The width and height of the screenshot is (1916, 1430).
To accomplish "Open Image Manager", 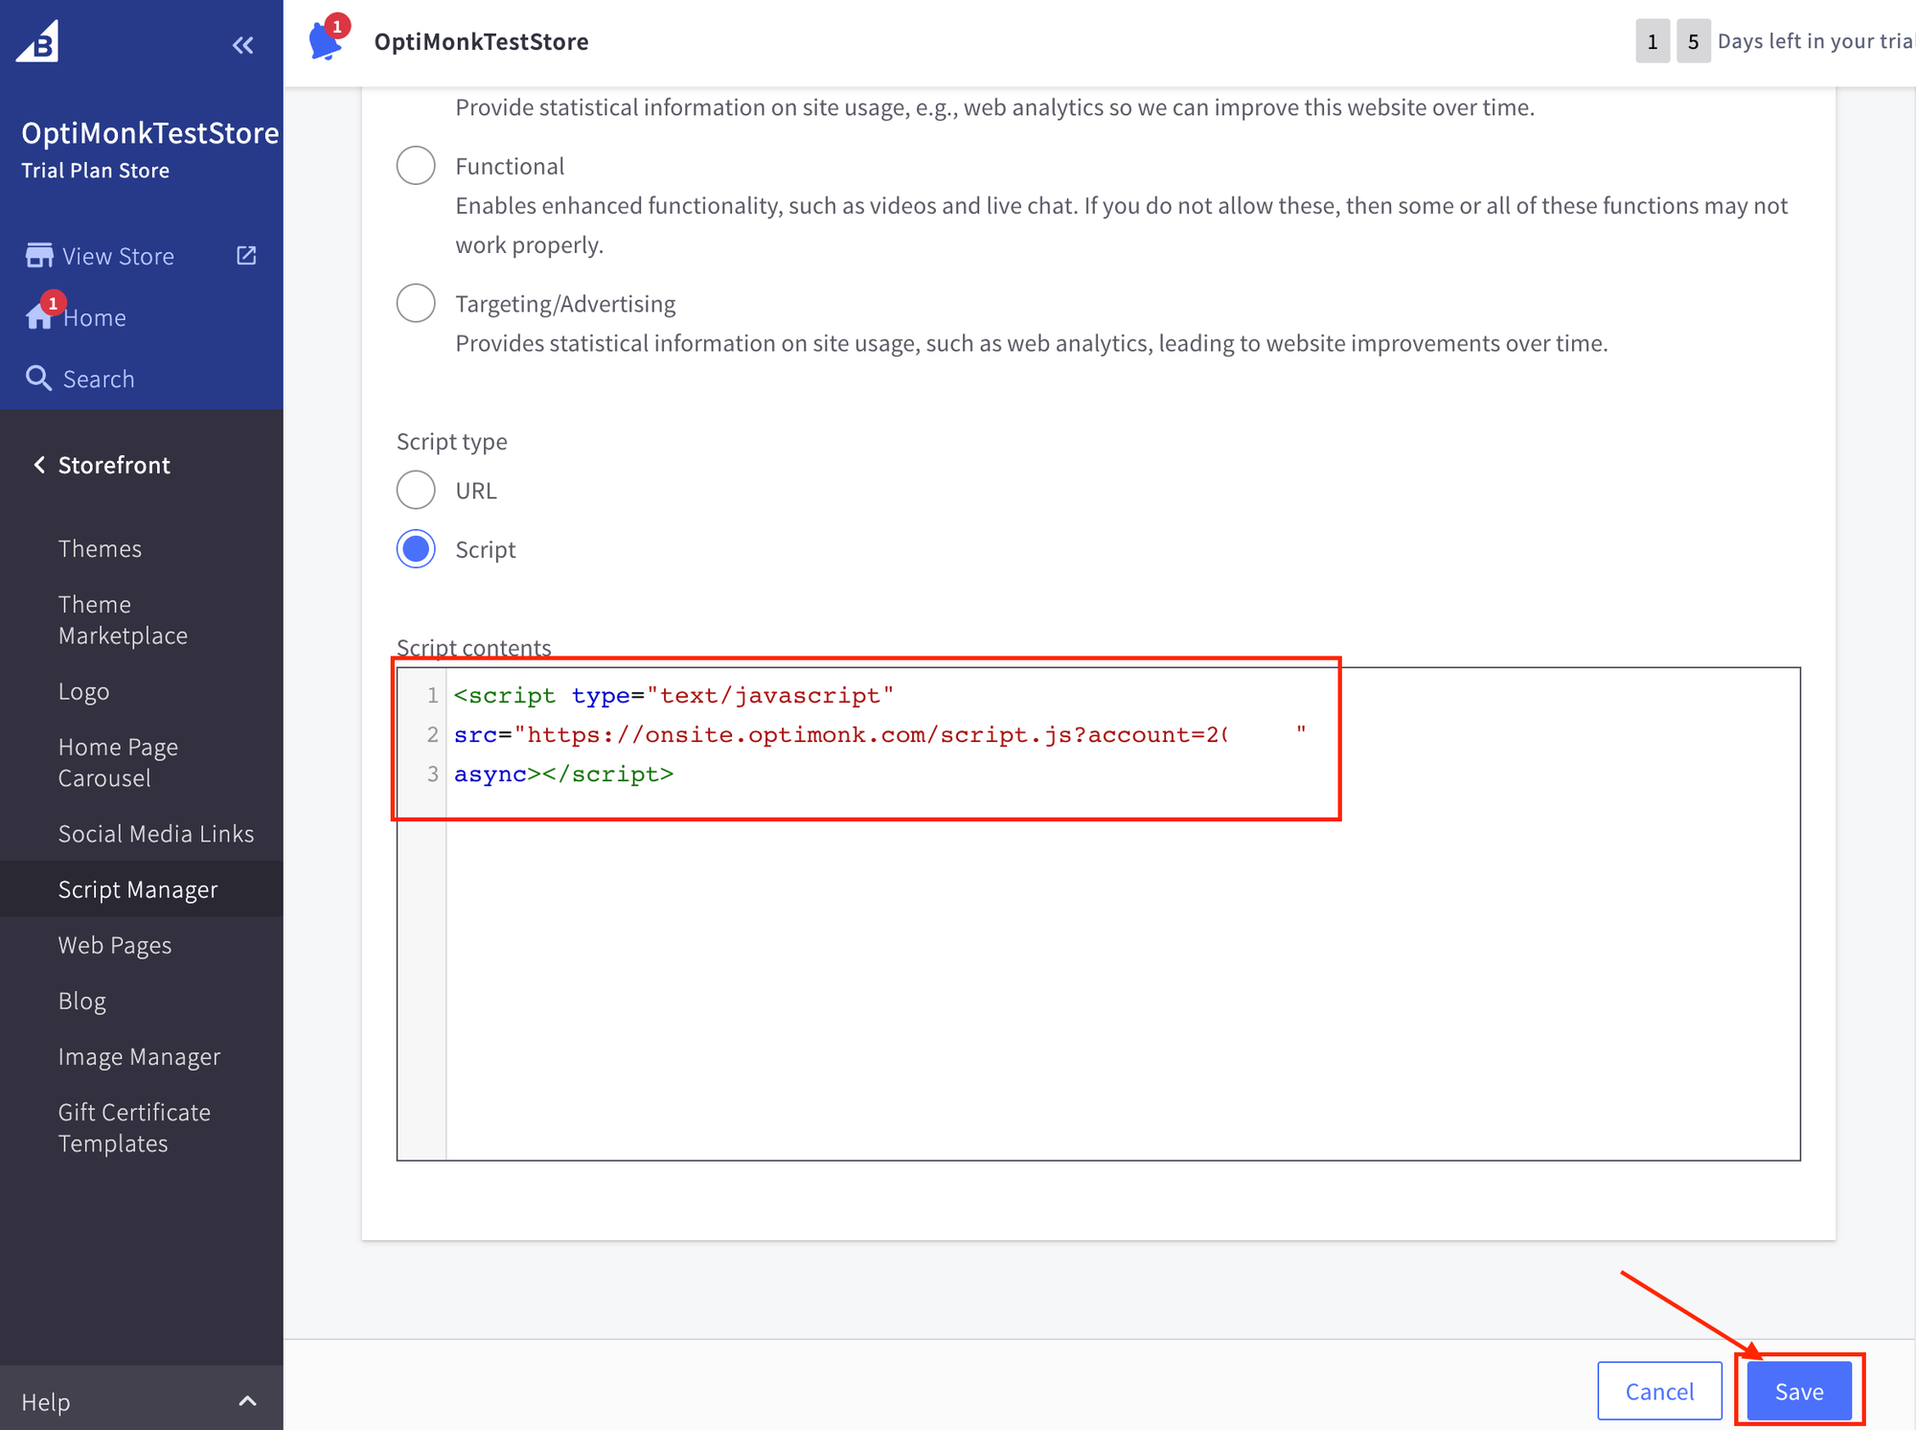I will point(139,1055).
